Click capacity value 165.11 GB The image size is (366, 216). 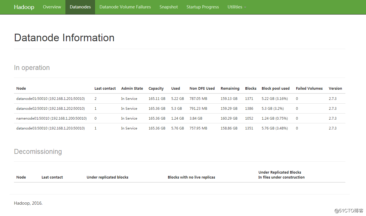pyautogui.click(x=157, y=99)
